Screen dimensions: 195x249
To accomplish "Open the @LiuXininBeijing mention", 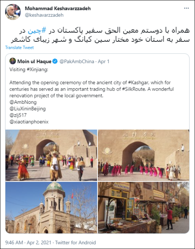I will tap(28, 109).
